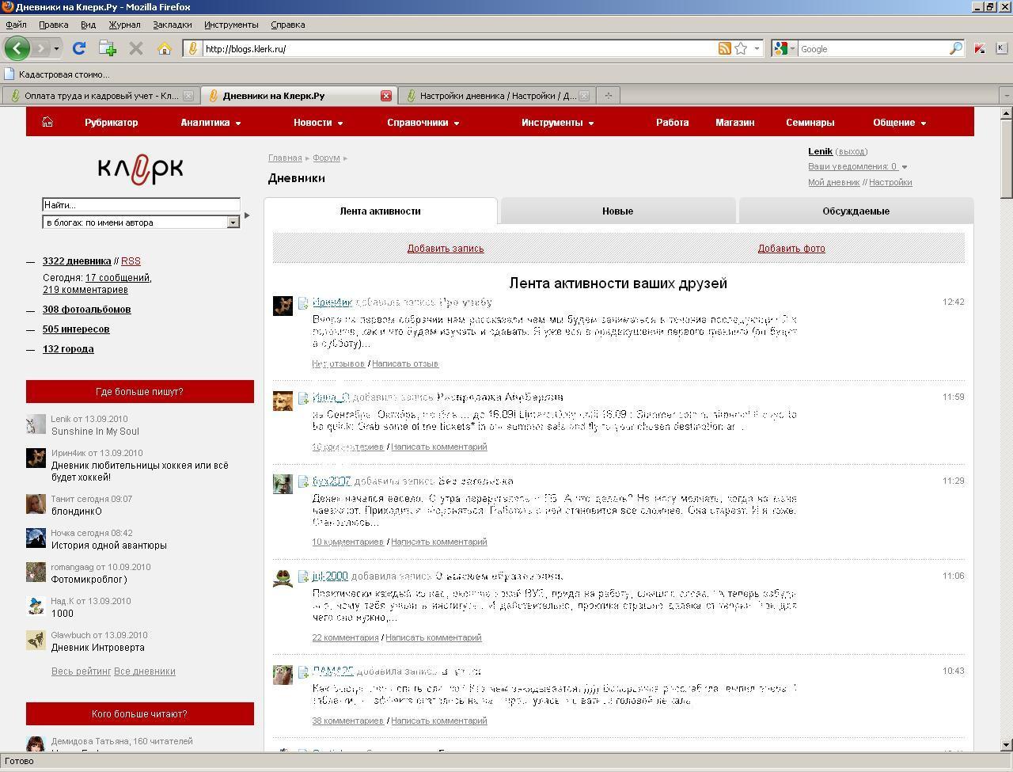Open the Семинары navigation item

(810, 123)
